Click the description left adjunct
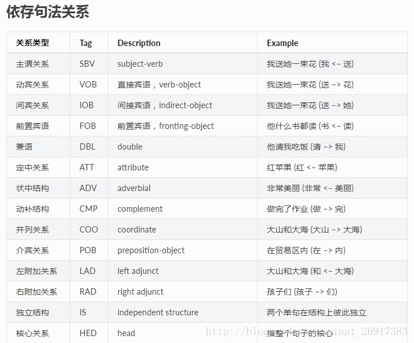The width and height of the screenshot is (414, 343). (x=138, y=271)
